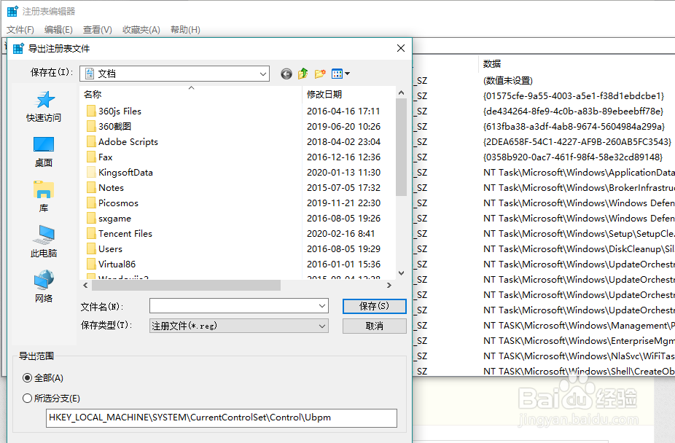Open the view menu icon
The image size is (675, 443).
click(340, 74)
